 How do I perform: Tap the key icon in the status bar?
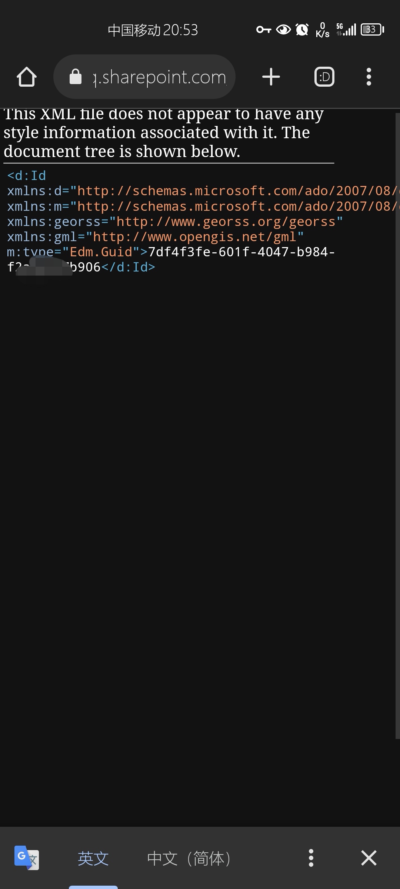coord(264,30)
